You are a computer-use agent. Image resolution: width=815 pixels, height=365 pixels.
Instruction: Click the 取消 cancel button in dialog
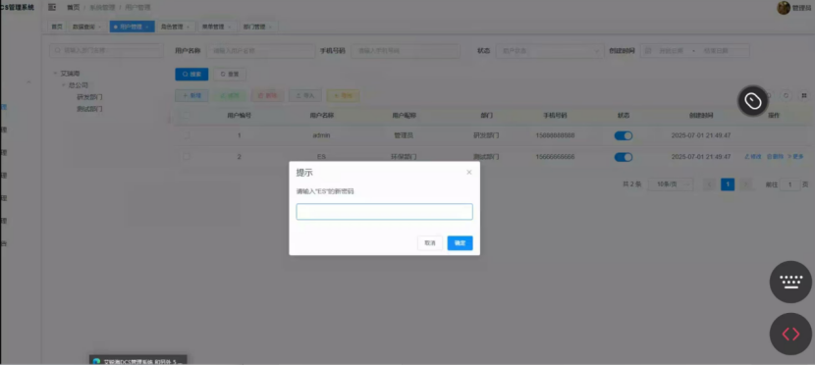(430, 243)
